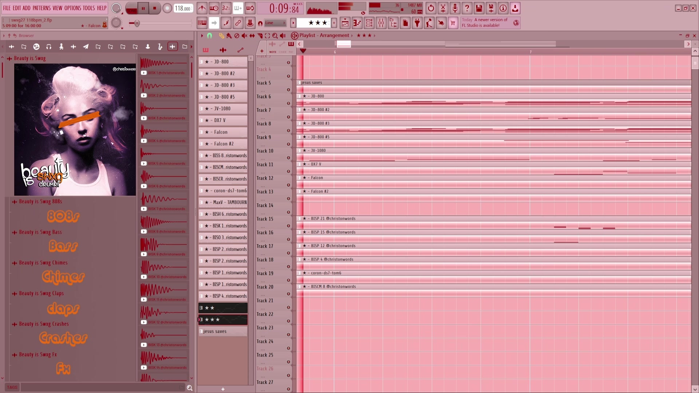This screenshot has height=393, width=699.
Task: Open the pattern selector arrow menu
Action: click(293, 23)
